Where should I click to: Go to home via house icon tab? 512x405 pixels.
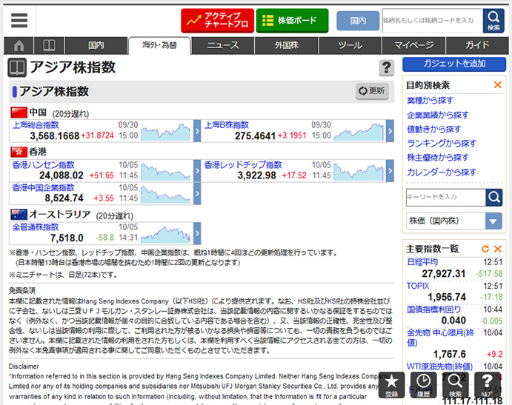pos(19,45)
